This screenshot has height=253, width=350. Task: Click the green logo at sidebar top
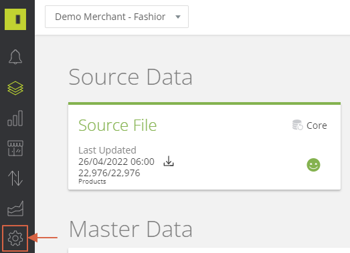(x=15, y=19)
